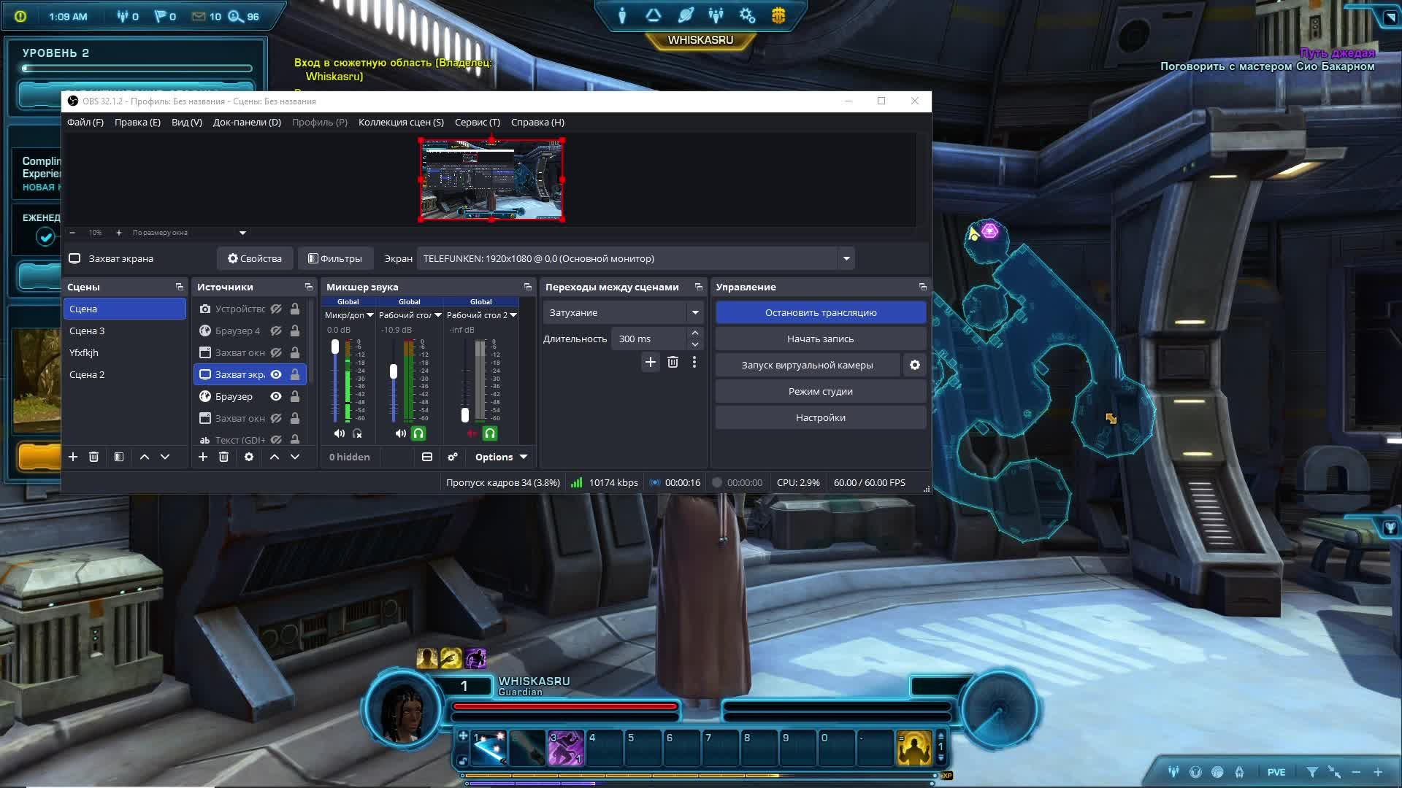Click Начать запись to start recording

[821, 339]
